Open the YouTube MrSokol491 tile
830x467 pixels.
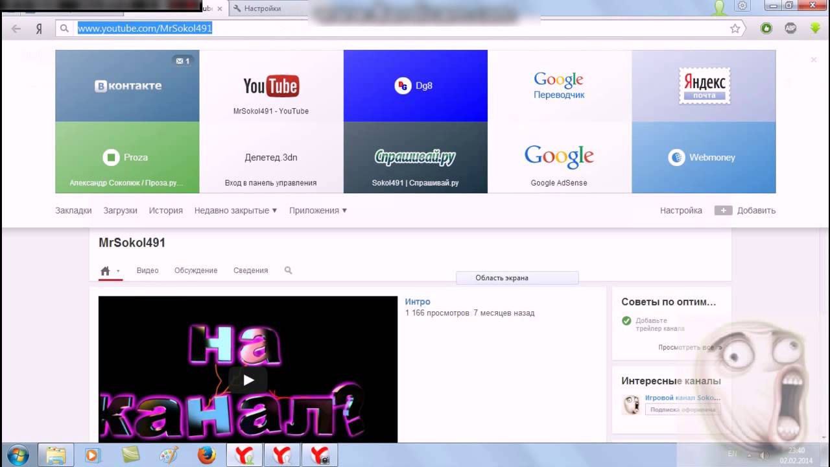[x=271, y=86]
